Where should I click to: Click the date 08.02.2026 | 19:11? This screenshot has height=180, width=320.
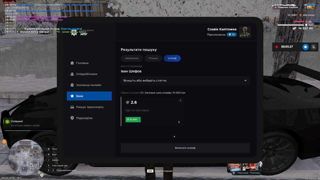[x=12, y=178]
